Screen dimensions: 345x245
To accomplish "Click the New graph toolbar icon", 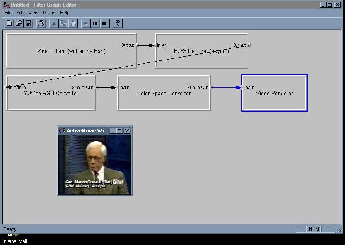I will coord(9,23).
